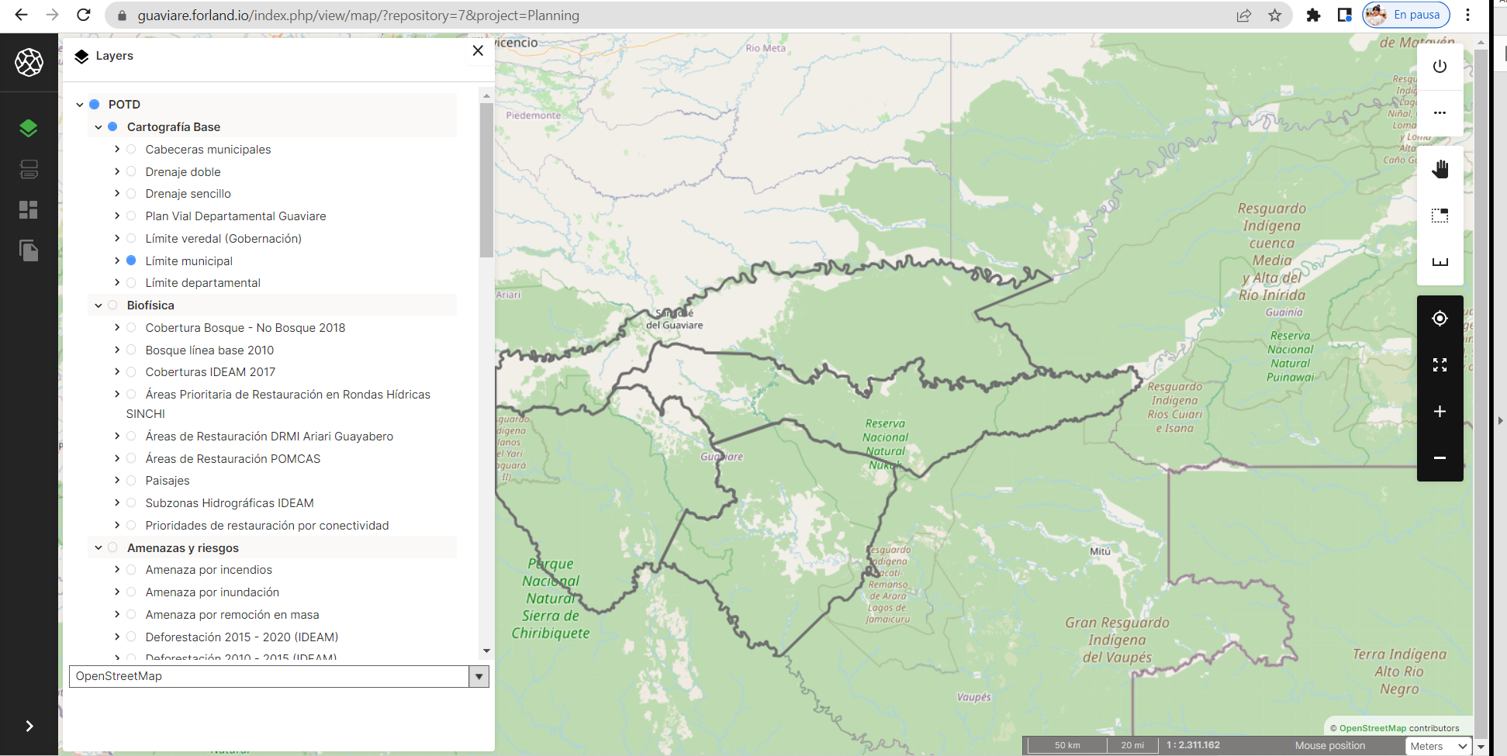Open Chrome three-dot menu

(x=1467, y=15)
